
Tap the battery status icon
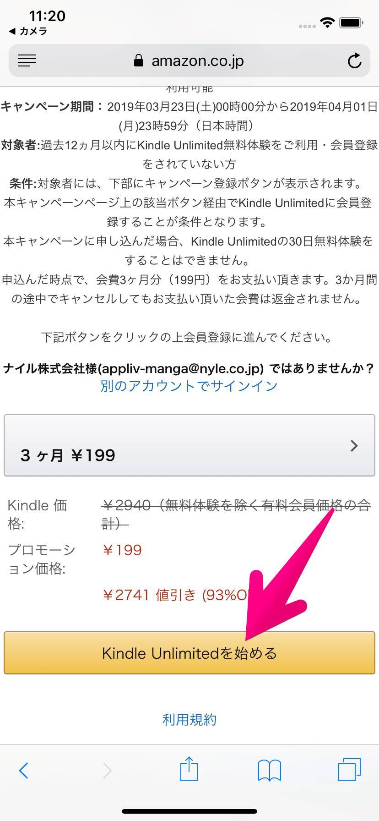click(352, 22)
